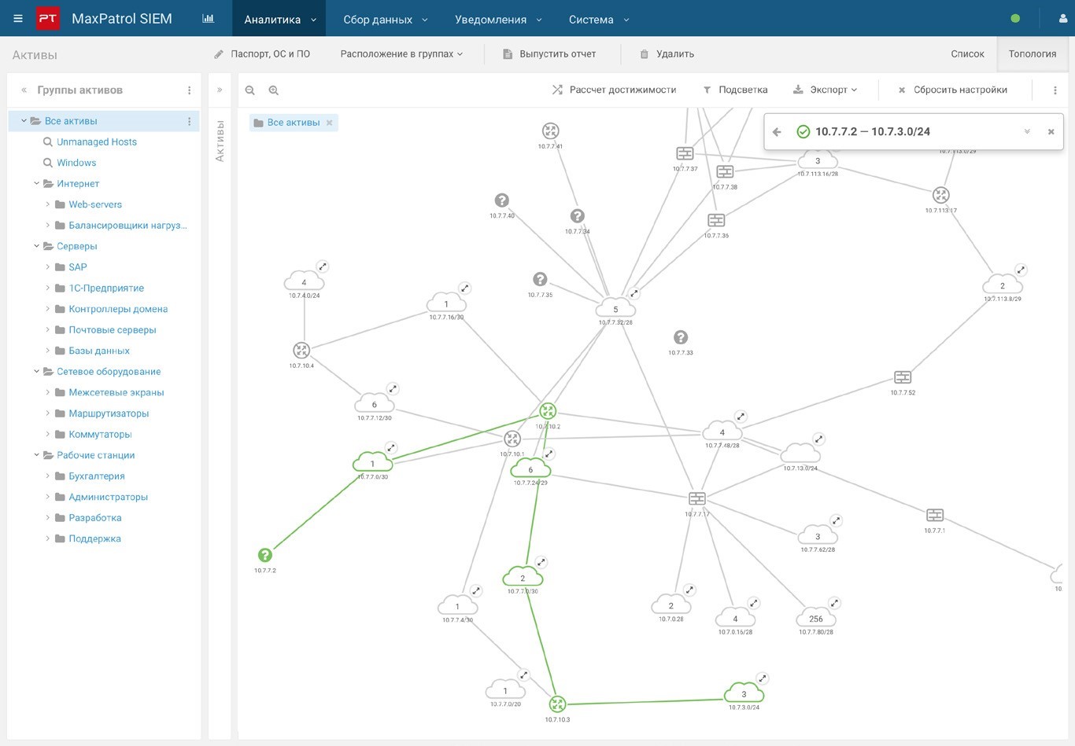Collapse the asset groups panel
The width and height of the screenshot is (1075, 746).
click(24, 90)
